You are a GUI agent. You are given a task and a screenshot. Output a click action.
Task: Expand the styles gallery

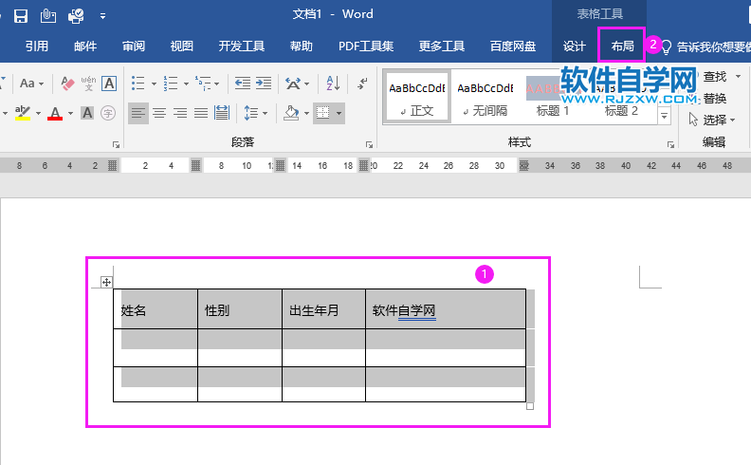pyautogui.click(x=665, y=116)
